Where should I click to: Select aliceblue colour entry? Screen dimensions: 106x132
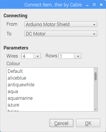(50, 78)
